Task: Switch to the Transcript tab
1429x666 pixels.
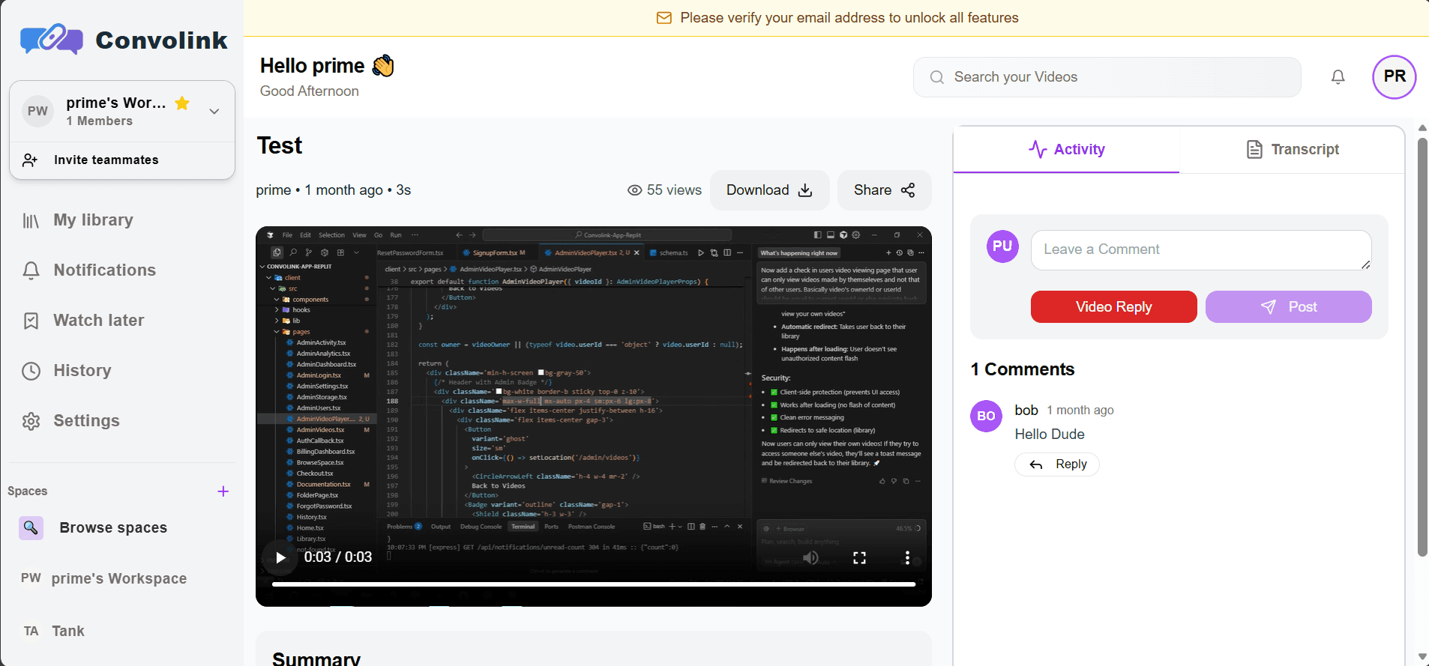Action: [x=1292, y=150]
